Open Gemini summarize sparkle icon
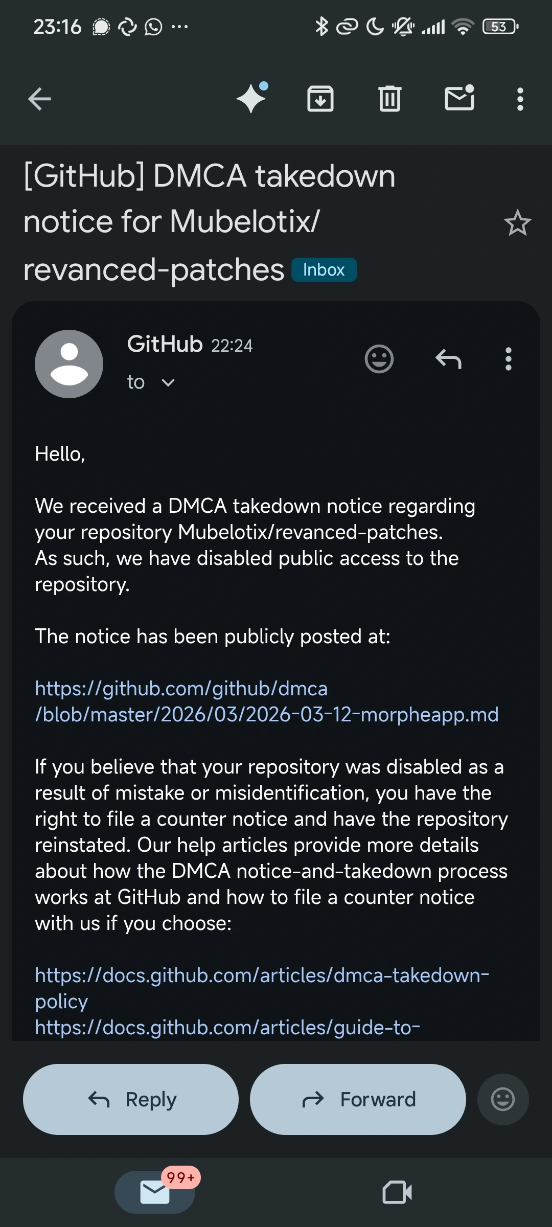 coord(251,98)
